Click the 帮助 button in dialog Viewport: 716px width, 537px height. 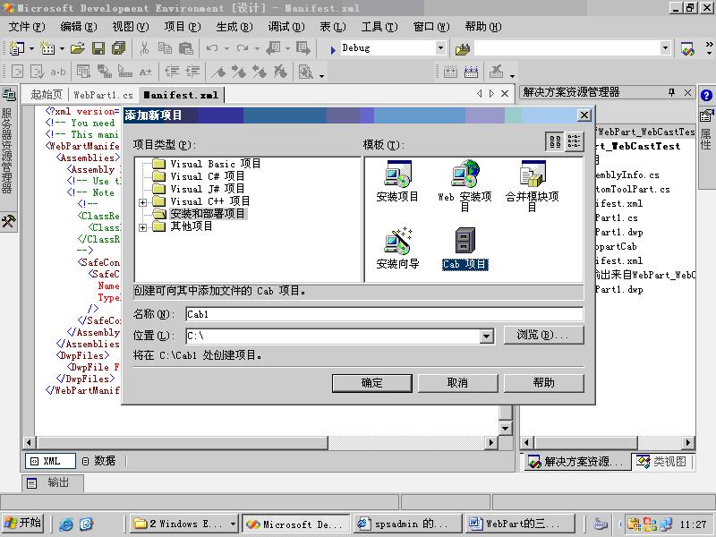(x=543, y=383)
